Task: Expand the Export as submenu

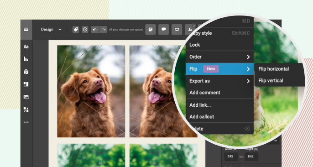Action: (x=219, y=81)
